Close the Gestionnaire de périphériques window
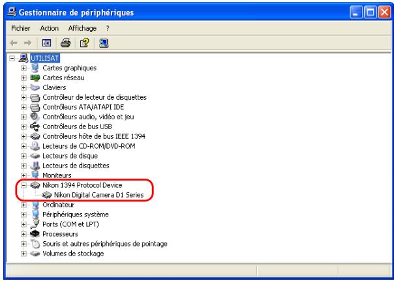The height and width of the screenshot is (281, 394). tap(384, 12)
